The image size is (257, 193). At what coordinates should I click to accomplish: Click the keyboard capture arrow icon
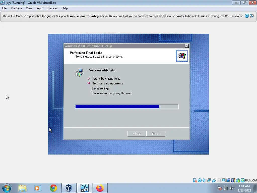click(x=243, y=180)
